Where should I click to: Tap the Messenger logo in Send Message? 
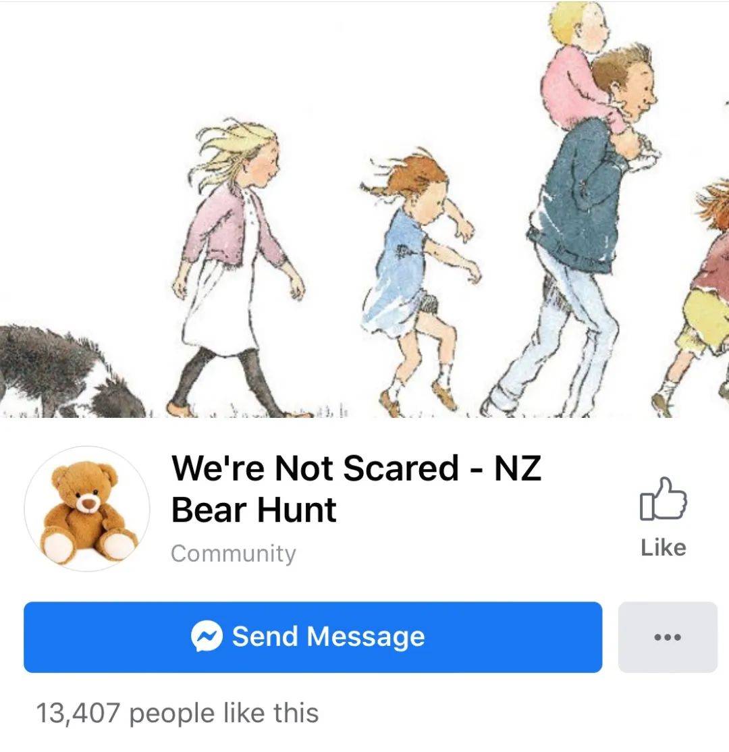pos(207,637)
